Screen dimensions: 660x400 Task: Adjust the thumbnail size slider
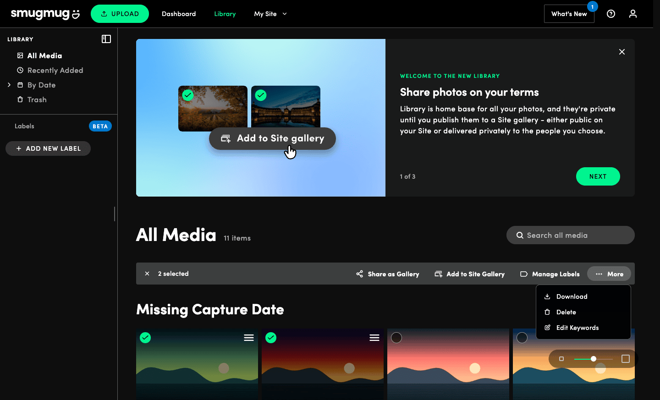point(594,359)
